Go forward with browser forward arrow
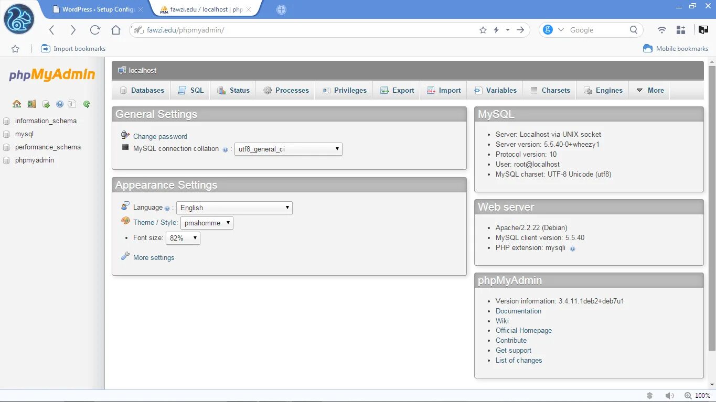Screen dimensions: 716x402 pos(73,30)
